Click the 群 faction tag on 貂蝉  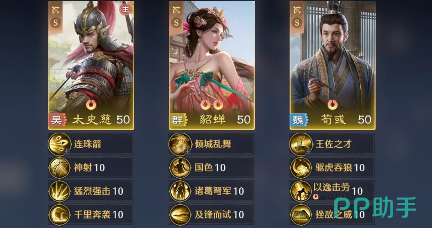tap(178, 120)
